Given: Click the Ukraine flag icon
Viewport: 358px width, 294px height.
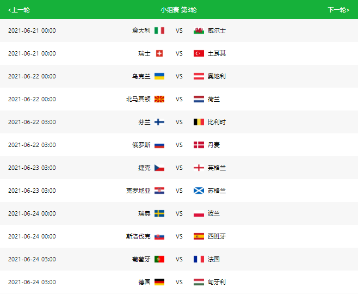Looking at the screenshot, I should tap(159, 76).
